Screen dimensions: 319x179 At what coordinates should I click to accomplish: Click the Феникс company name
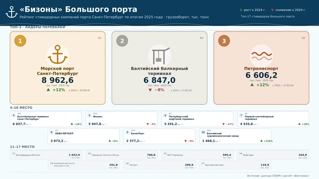coord(98,116)
